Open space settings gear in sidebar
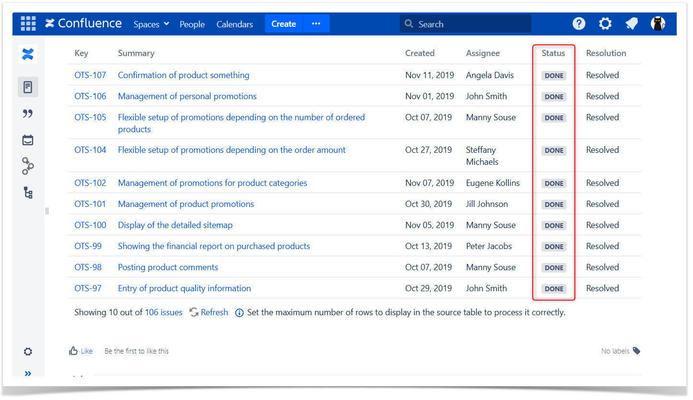 click(x=28, y=352)
